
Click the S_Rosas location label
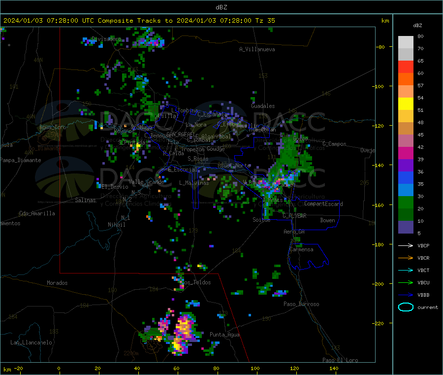pos(198,159)
